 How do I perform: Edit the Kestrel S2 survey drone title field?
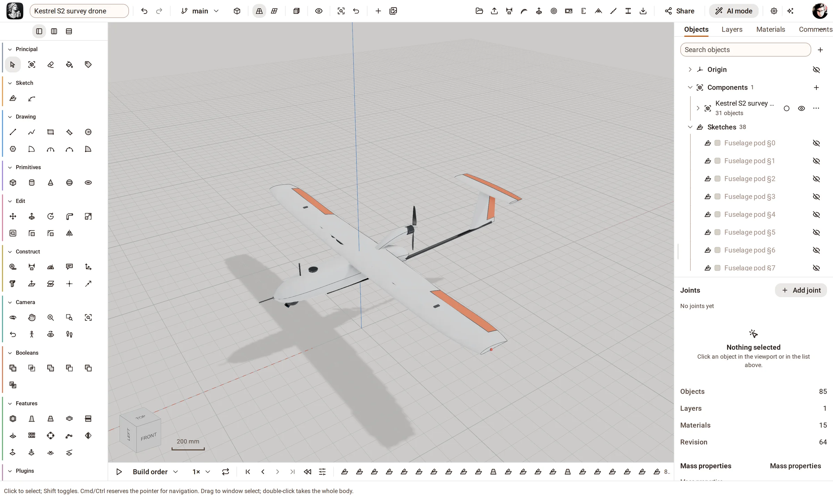[x=79, y=11]
